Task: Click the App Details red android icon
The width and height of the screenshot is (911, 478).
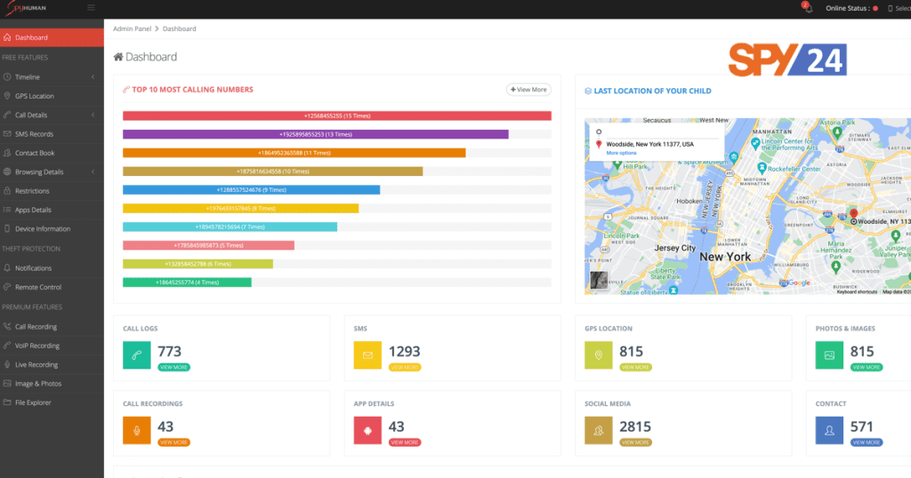Action: [367, 430]
